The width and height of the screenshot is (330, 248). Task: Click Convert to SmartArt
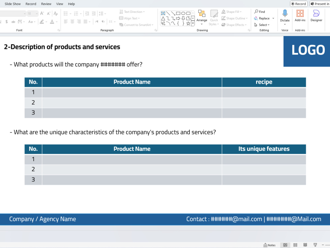pos(136,25)
